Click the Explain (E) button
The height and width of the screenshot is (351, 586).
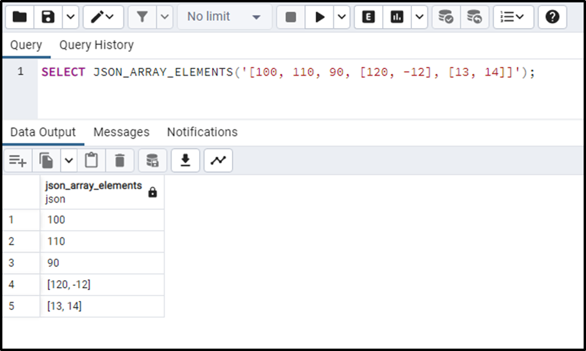click(x=368, y=17)
